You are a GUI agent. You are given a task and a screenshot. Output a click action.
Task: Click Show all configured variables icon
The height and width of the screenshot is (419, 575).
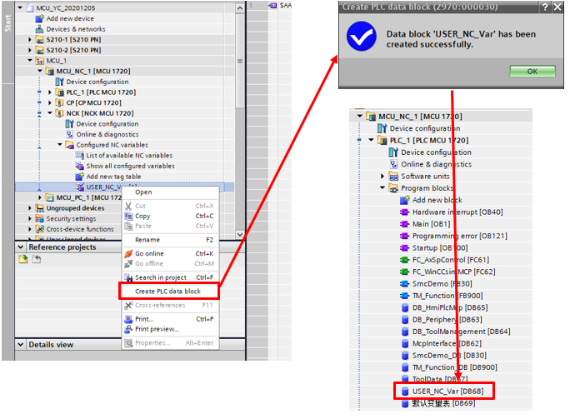tap(79, 166)
